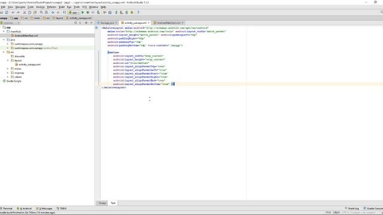Expand the mipmap folder arrow
383x215 pixels.
click(x=8, y=73)
